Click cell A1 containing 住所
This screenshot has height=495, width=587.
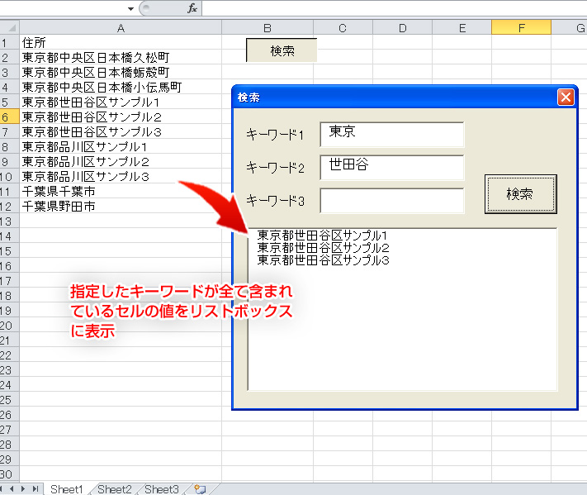coord(121,42)
